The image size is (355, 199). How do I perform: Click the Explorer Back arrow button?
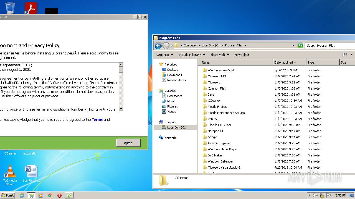pos(158,46)
